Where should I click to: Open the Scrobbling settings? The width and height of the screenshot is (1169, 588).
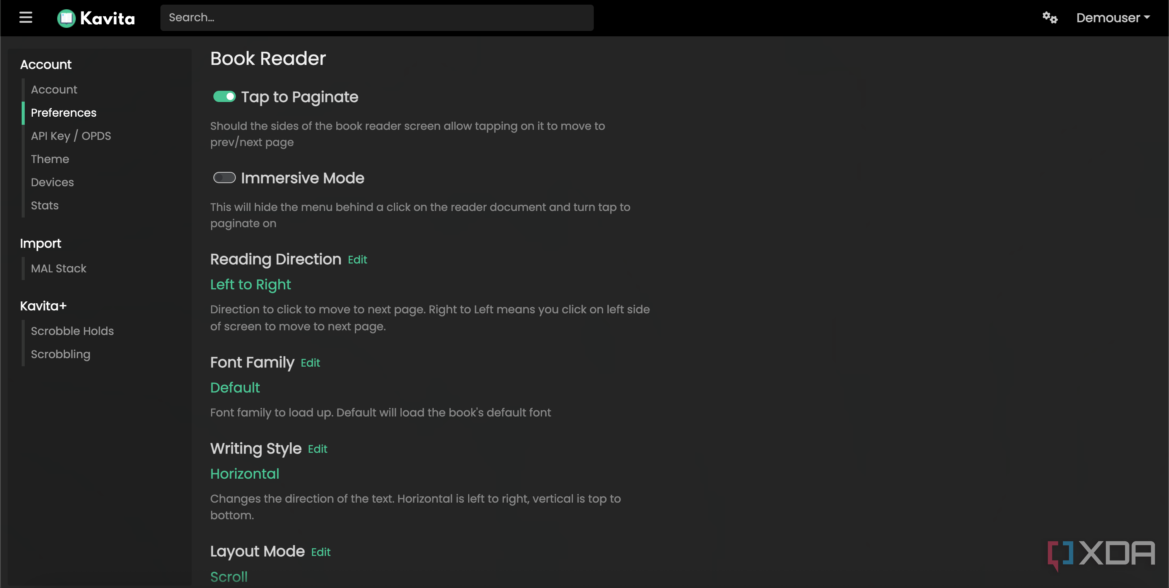pos(60,354)
